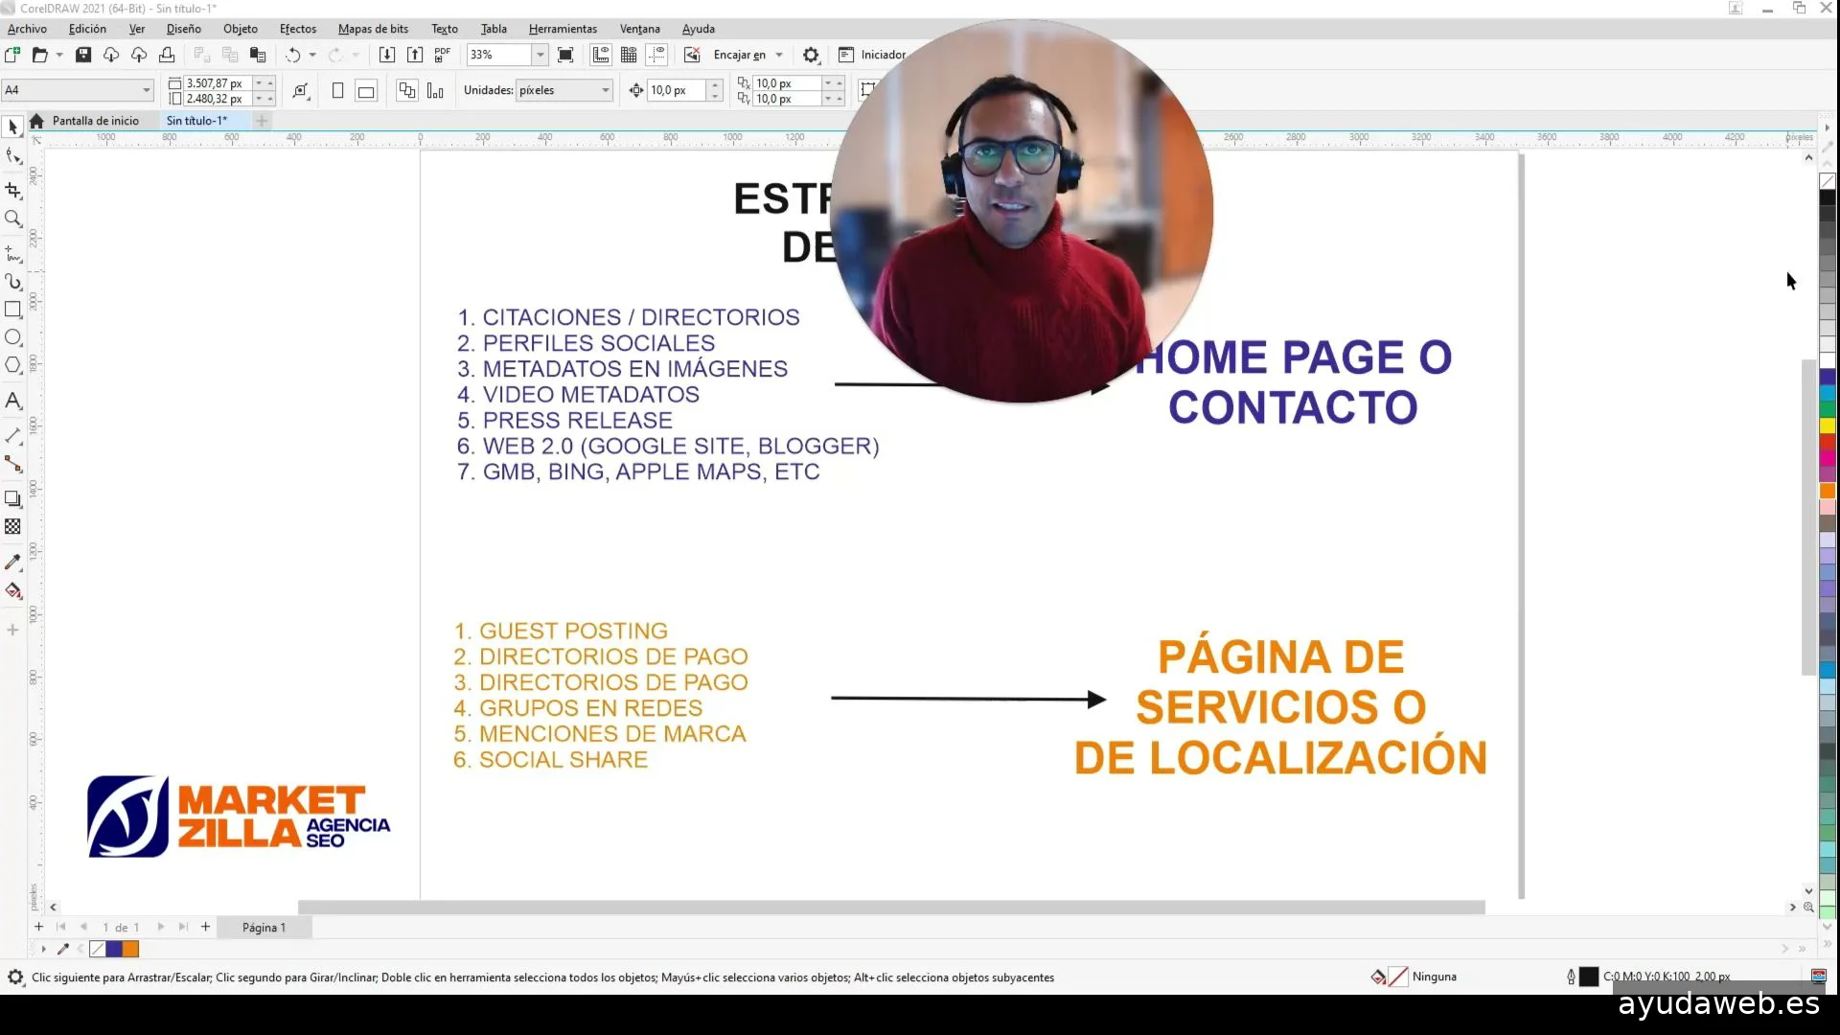
Task: Pick orange swatch in document palette
Action: 131,949
